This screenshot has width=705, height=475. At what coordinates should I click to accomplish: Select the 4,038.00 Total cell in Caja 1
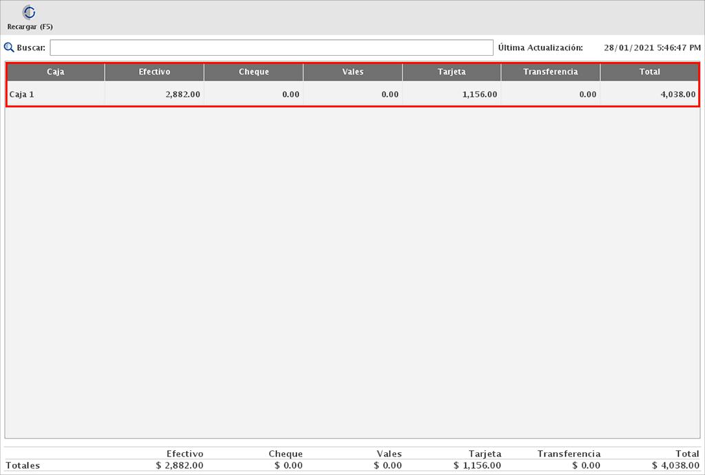pos(677,94)
